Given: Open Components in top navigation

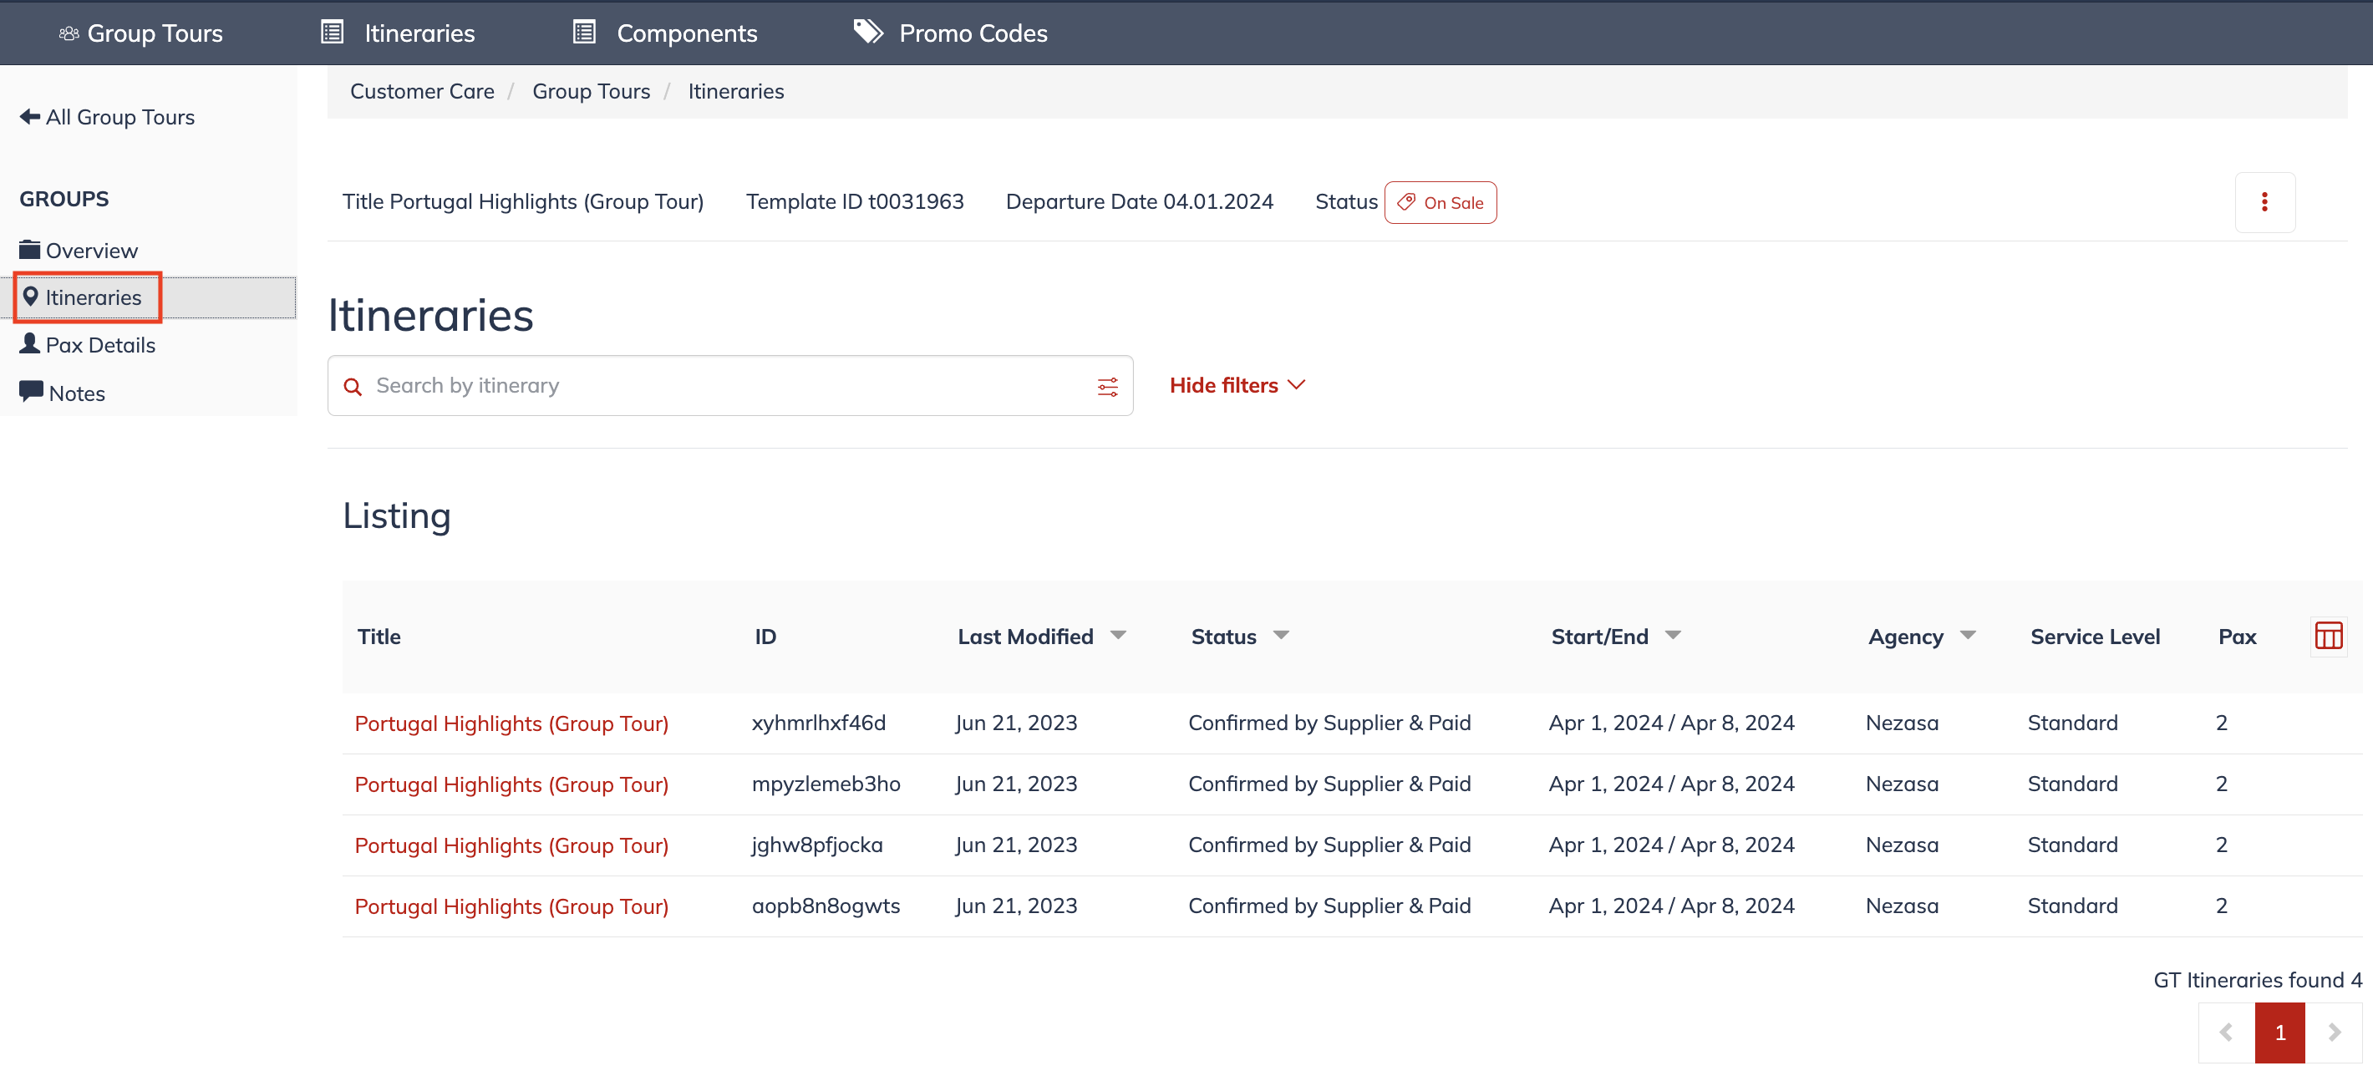Looking at the screenshot, I should (664, 33).
